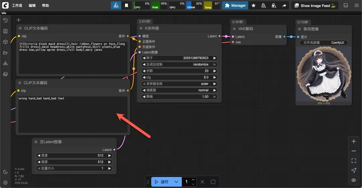Open the 帮助 menu

(x=46, y=6)
